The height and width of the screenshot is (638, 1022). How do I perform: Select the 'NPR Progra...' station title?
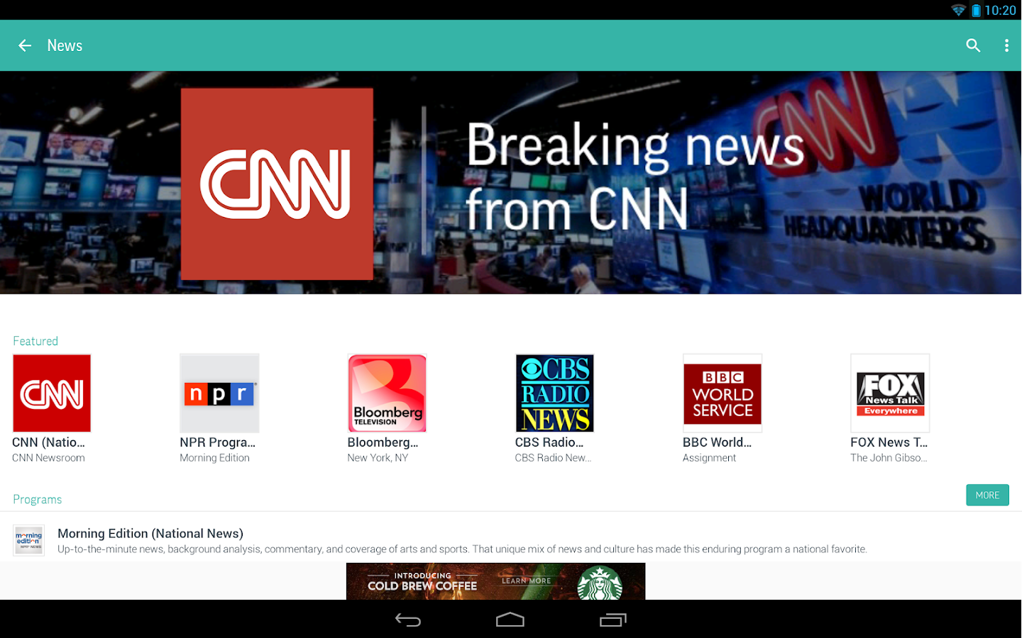(x=217, y=442)
